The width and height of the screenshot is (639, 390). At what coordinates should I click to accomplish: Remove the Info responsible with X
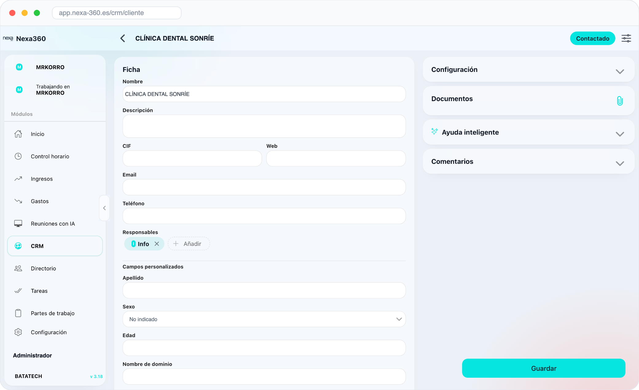tap(157, 244)
